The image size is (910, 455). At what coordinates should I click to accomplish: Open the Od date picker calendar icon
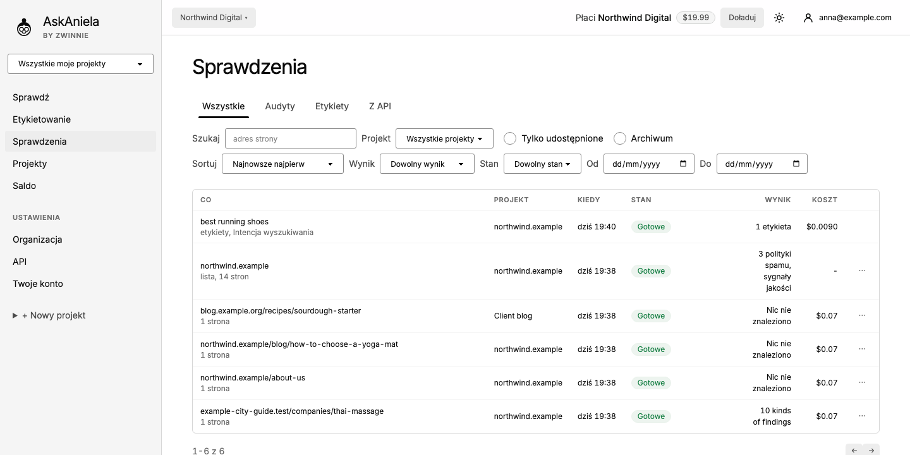pyautogui.click(x=683, y=164)
